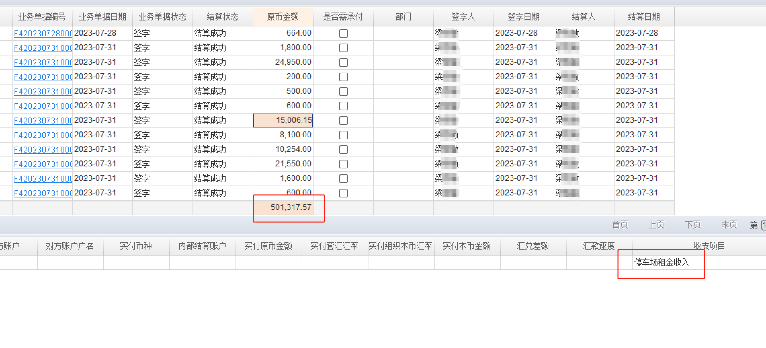This screenshot has height=348, width=766.
Task: Select the 结算日期 cell in the 664.00 row
Action: coord(644,33)
